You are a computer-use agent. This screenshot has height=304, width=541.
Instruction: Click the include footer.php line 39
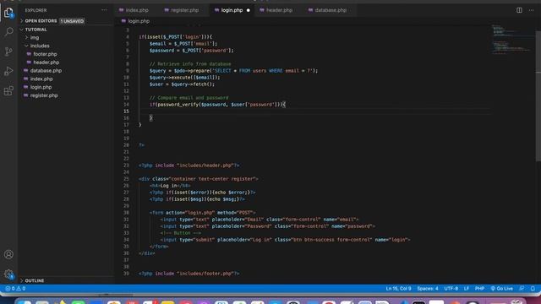[189, 274]
